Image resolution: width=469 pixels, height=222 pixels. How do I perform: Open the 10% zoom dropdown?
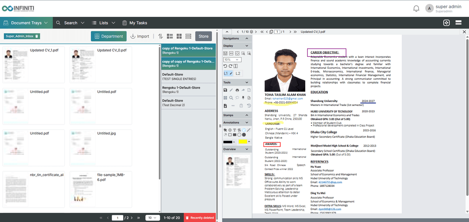[x=232, y=60]
